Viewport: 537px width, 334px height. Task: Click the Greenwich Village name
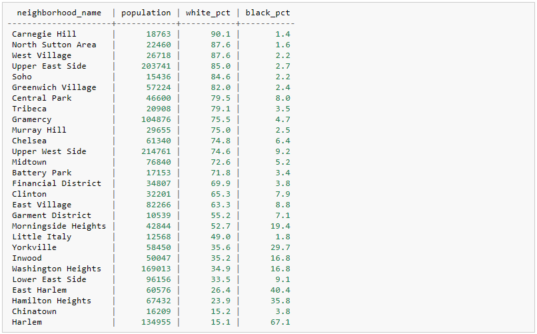click(54, 87)
